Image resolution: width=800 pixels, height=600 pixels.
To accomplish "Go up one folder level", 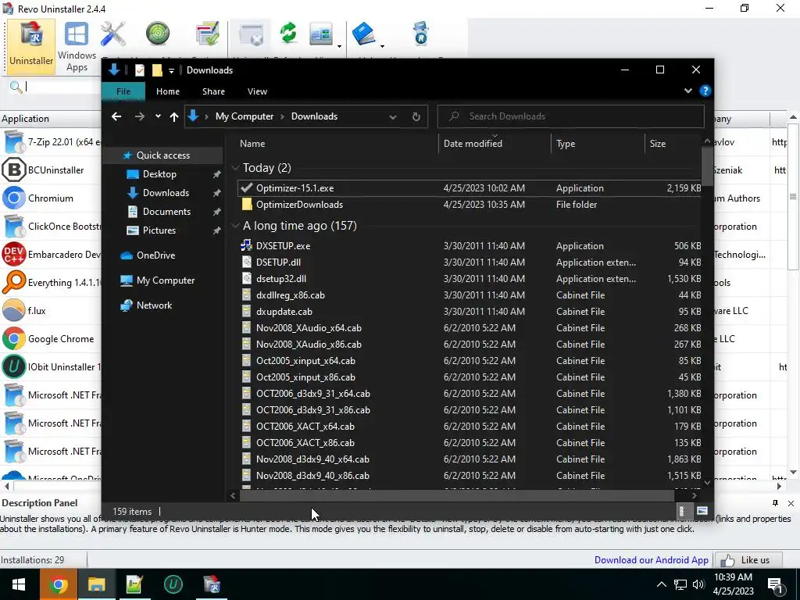I will point(174,117).
